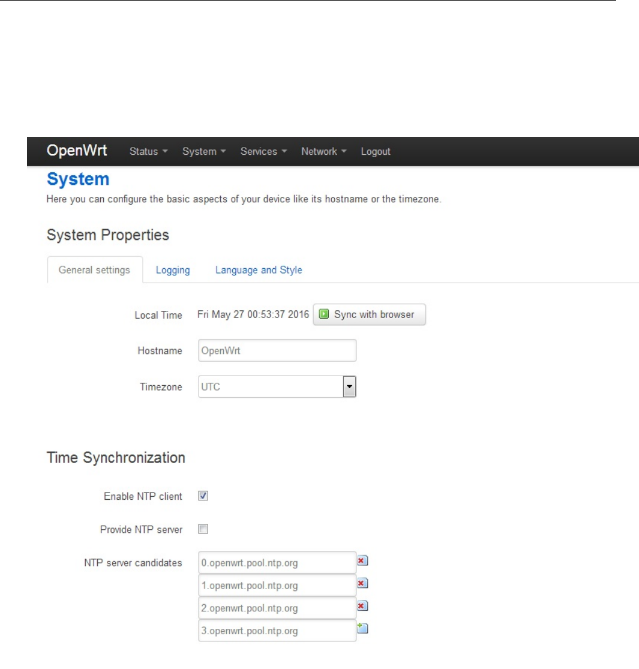Click the Sync with browser button

click(370, 314)
